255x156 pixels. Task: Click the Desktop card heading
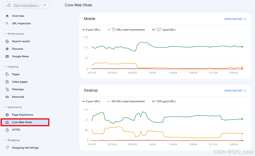pos(91,91)
